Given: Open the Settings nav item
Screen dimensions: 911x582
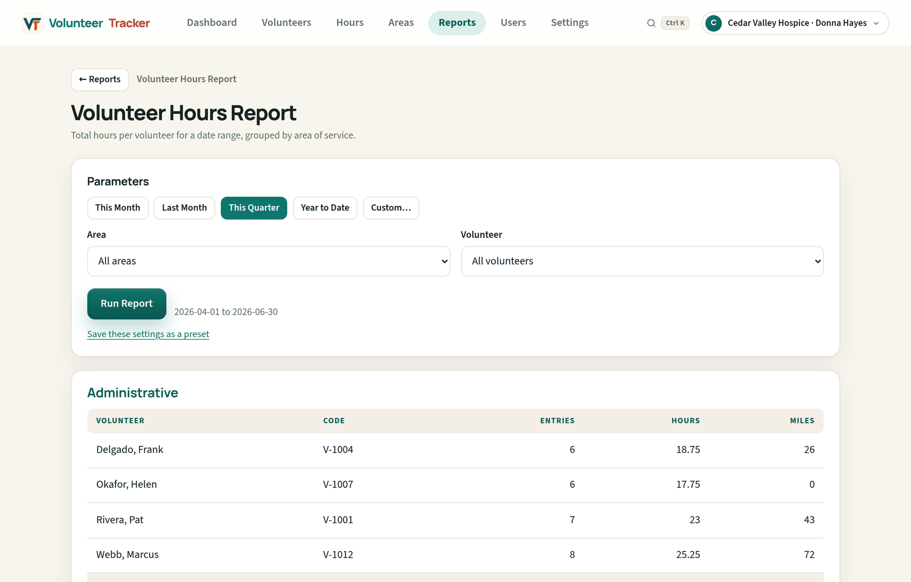Looking at the screenshot, I should (x=570, y=23).
